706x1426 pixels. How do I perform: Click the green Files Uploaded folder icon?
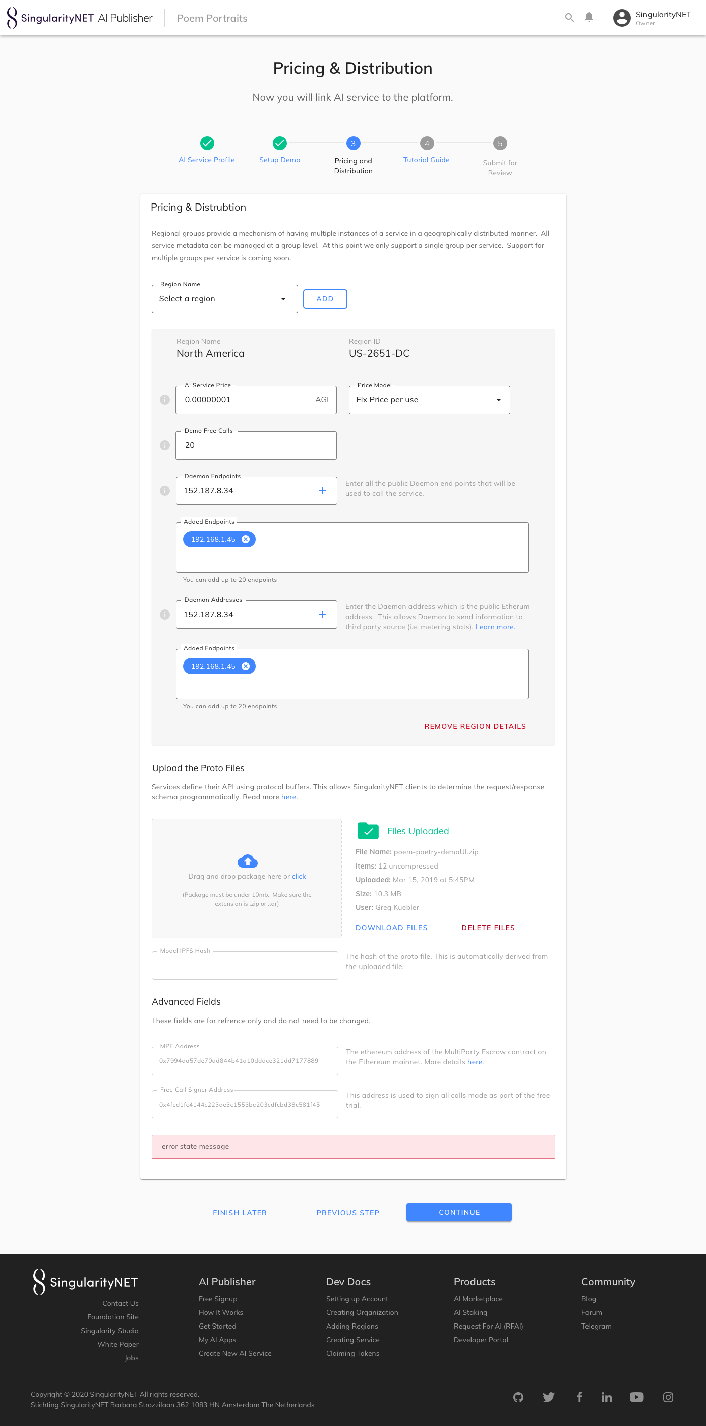368,830
